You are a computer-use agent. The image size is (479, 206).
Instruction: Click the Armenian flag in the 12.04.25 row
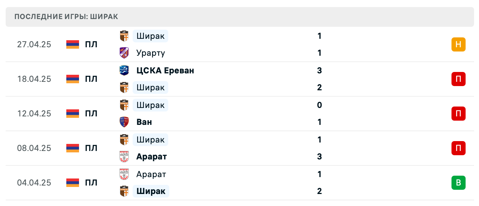(x=72, y=113)
